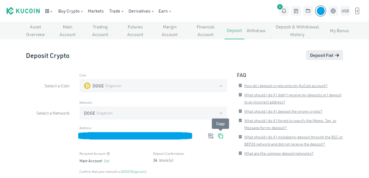Screen dimensions: 369x178
Task: Change currency from USD
Action: (345, 11)
